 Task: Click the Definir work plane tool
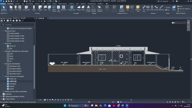[x=174, y=8]
